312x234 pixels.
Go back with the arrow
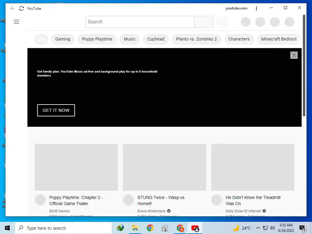[12, 8]
